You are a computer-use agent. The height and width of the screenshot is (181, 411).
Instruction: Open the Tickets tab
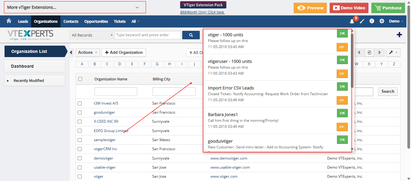[120, 21]
